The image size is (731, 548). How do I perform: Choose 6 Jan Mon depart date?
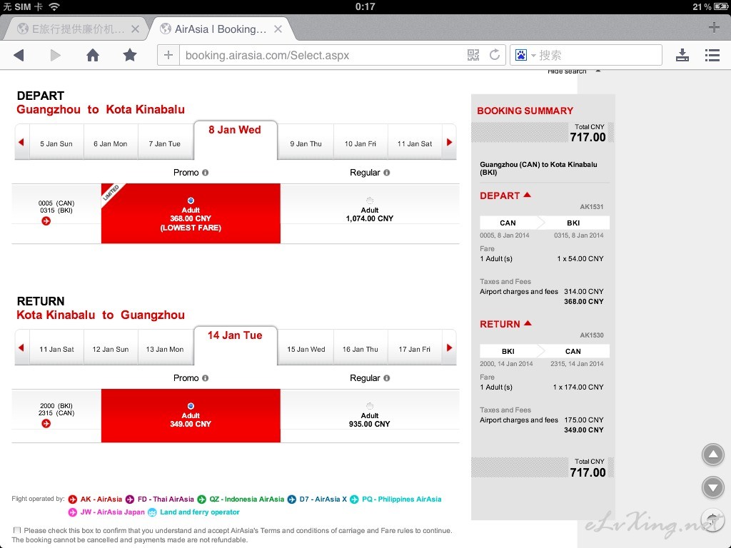tap(111, 144)
